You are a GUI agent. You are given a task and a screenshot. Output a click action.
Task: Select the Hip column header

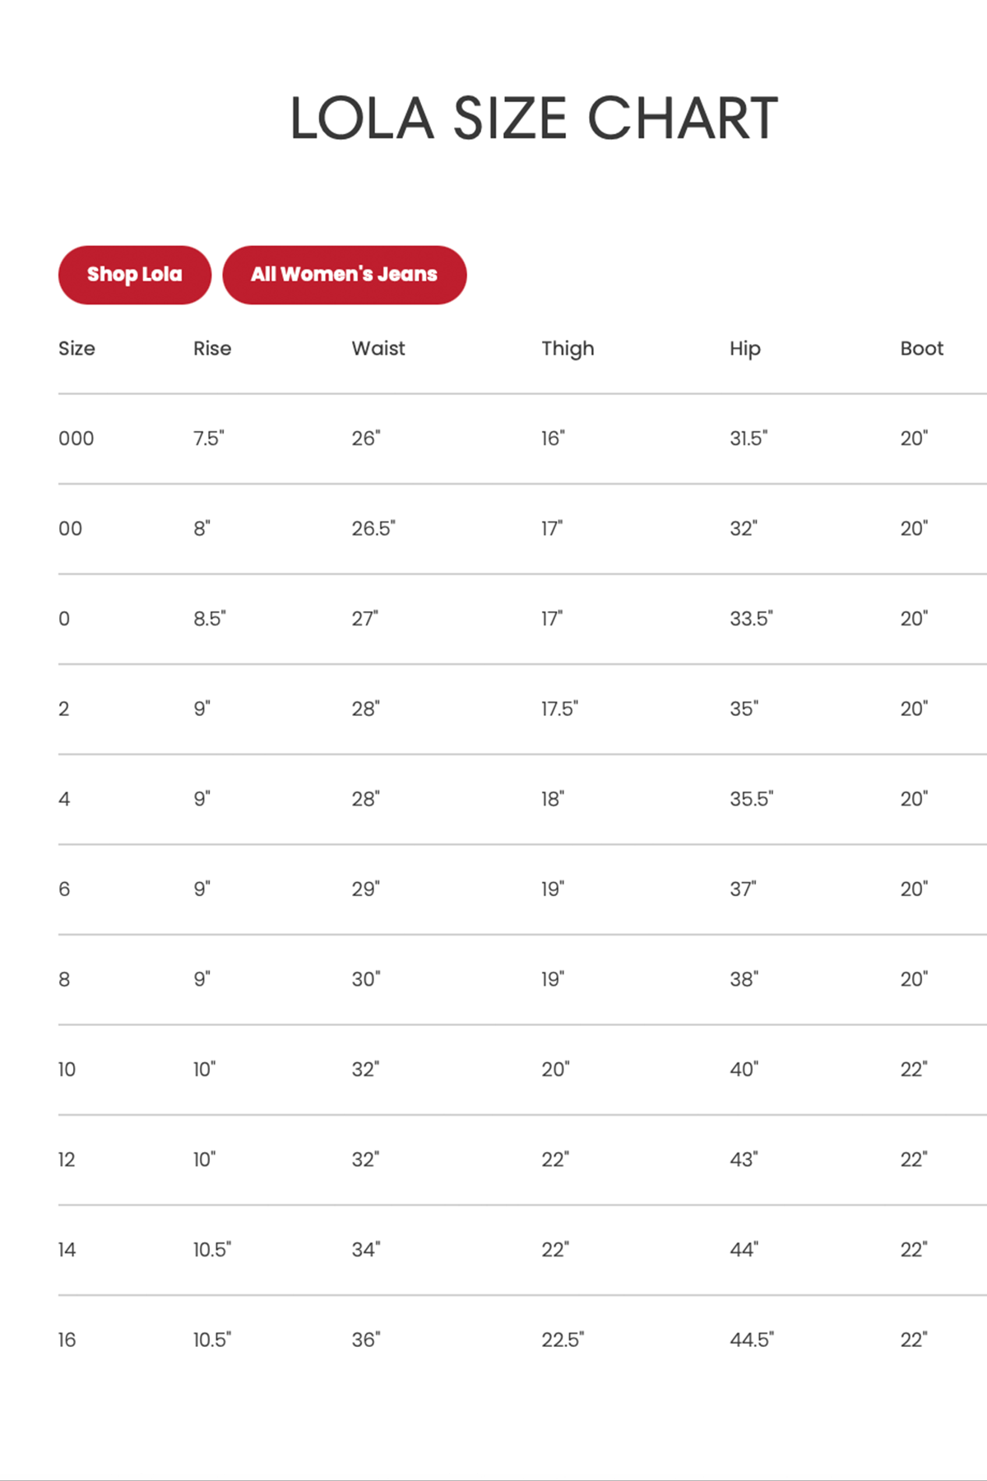point(745,349)
